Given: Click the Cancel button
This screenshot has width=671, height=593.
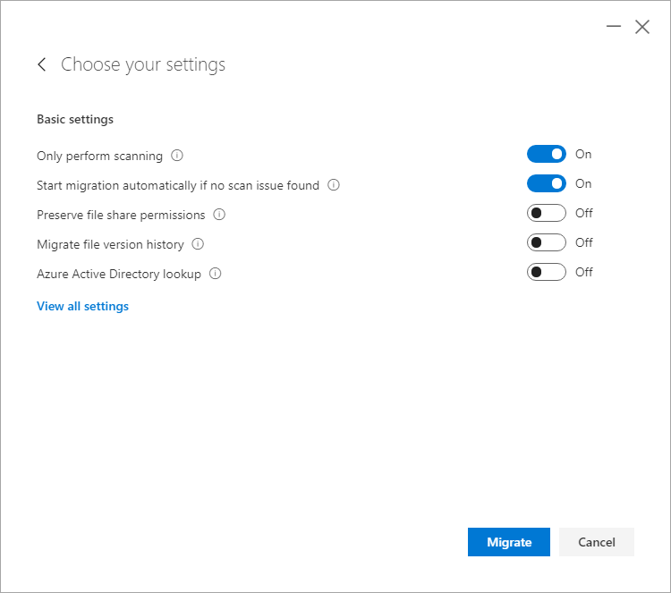Looking at the screenshot, I should [597, 542].
